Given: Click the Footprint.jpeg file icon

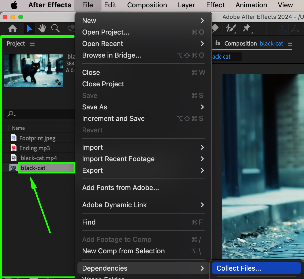Looking at the screenshot, I should pyautogui.click(x=13, y=138).
